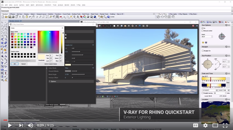The width and height of the screenshot is (233, 130).
Task: Toggle the checked box in Asset Editor
Action: 66,35
